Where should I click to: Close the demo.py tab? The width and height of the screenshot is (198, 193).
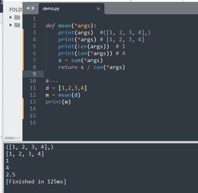[98, 9]
